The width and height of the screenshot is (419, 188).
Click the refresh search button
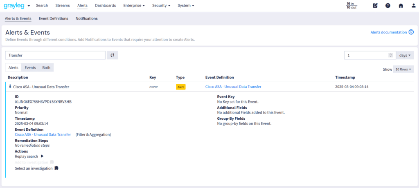point(113,55)
